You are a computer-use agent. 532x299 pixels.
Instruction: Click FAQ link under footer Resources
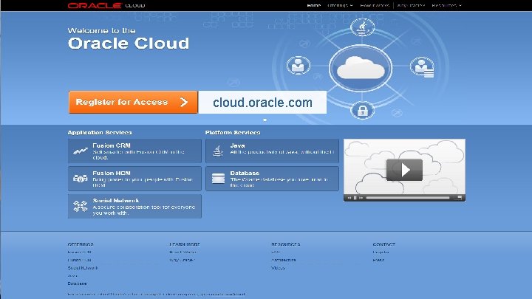[276, 252]
